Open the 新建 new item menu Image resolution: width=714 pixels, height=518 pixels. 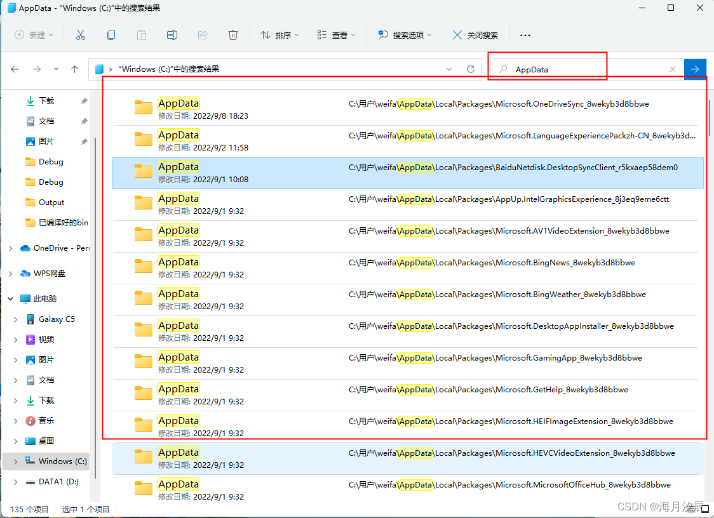click(34, 35)
